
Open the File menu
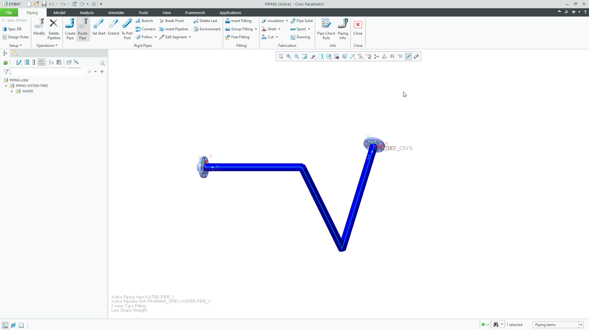coord(9,13)
